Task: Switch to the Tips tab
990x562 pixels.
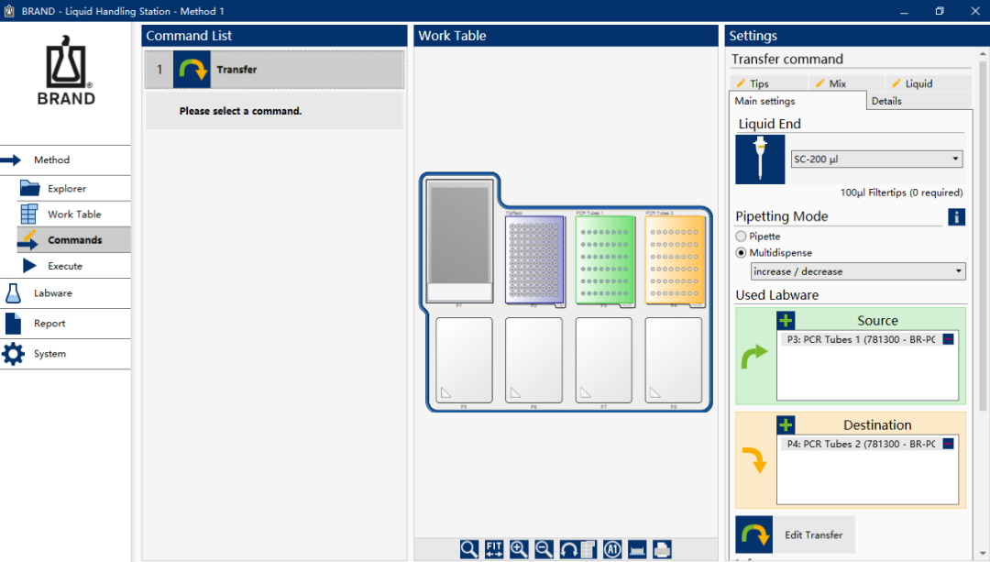Action: [x=768, y=83]
